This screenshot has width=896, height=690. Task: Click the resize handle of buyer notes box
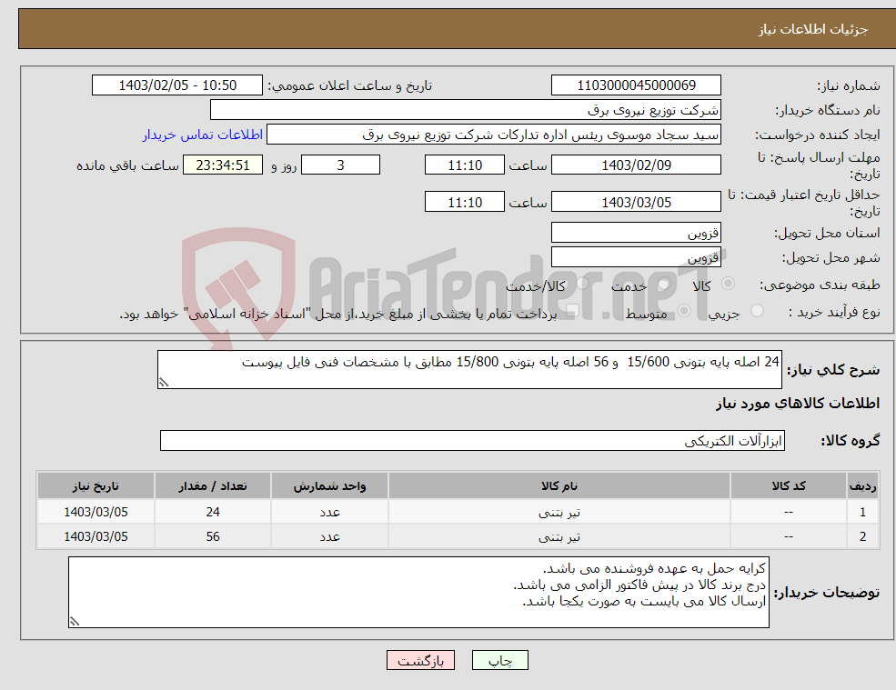coord(75,622)
